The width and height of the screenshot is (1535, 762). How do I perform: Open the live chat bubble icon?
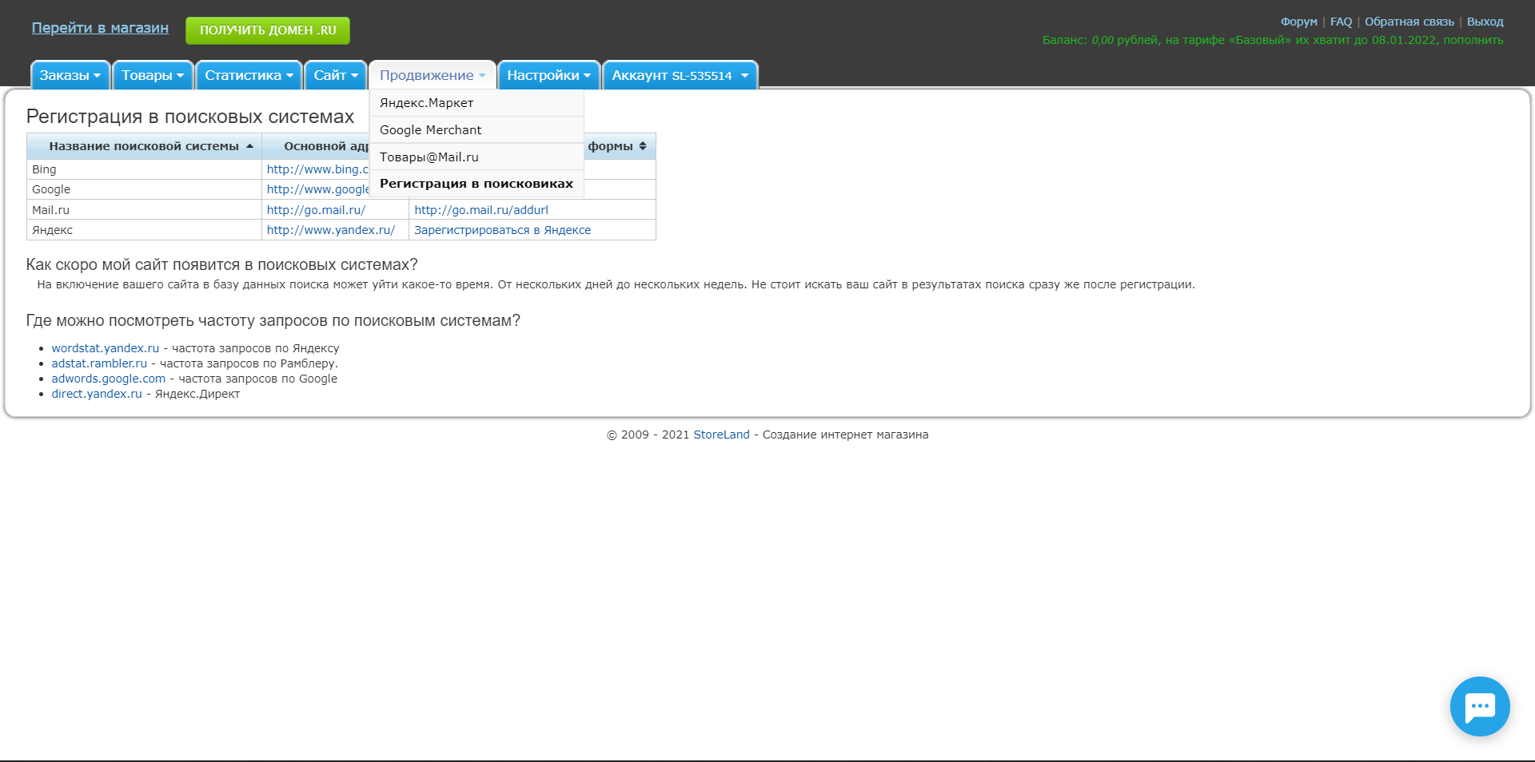coord(1480,706)
